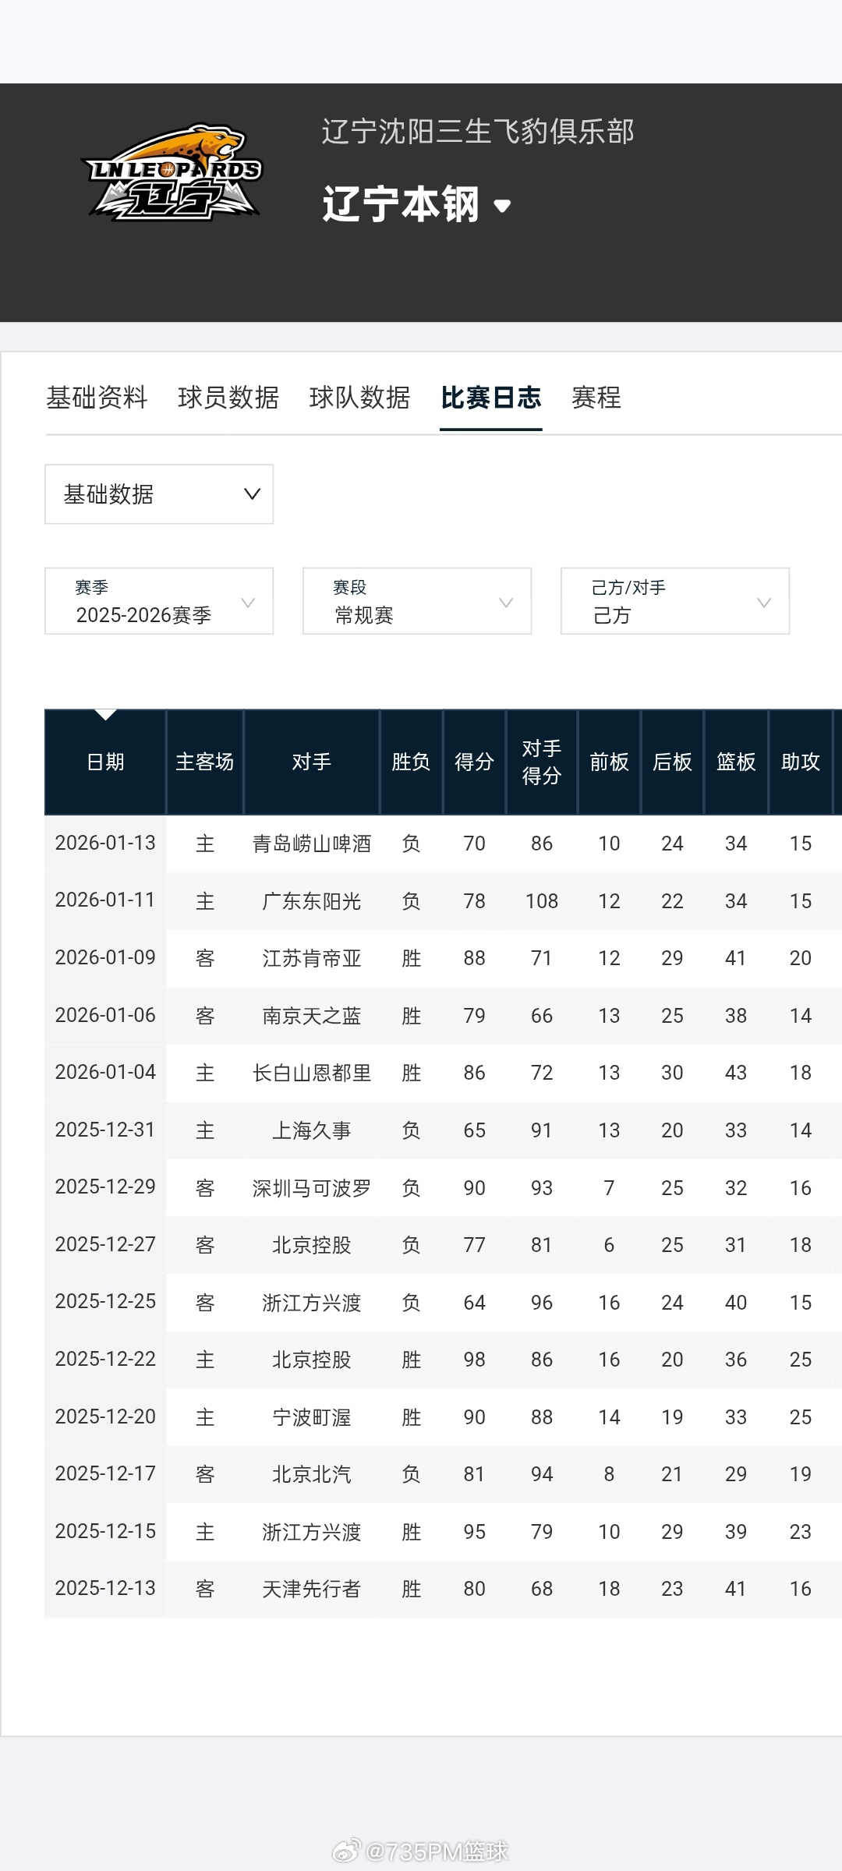
Task: Click 北京控股 in the 2025-12-22 row
Action: (x=312, y=1360)
